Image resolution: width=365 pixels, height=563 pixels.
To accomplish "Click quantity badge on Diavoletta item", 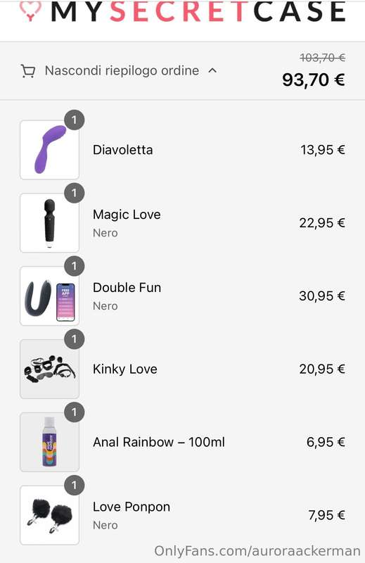I will 75,120.
